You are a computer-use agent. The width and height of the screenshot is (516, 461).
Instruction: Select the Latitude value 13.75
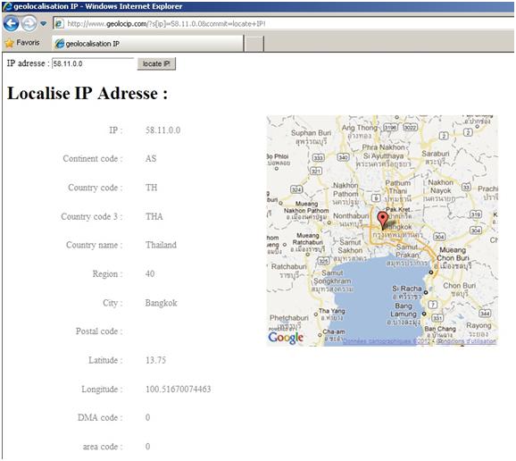click(x=155, y=360)
